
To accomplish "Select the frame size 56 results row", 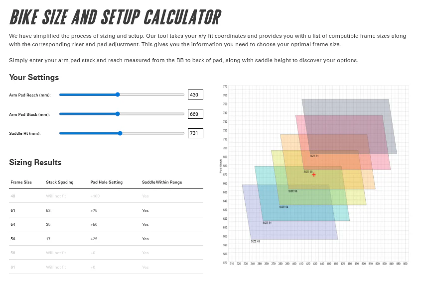I will point(106,239).
